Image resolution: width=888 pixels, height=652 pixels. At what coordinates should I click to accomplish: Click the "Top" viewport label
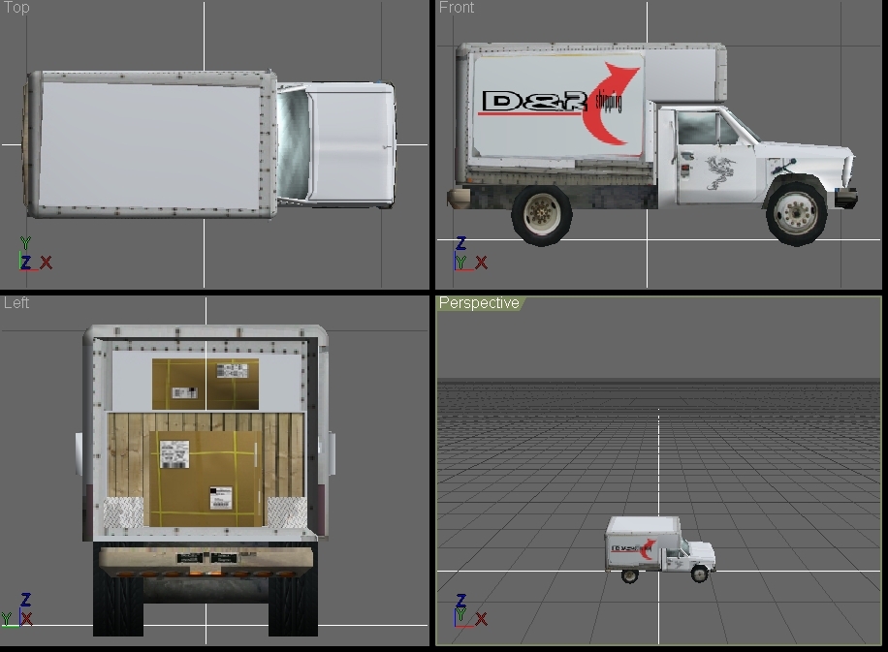pyautogui.click(x=16, y=8)
